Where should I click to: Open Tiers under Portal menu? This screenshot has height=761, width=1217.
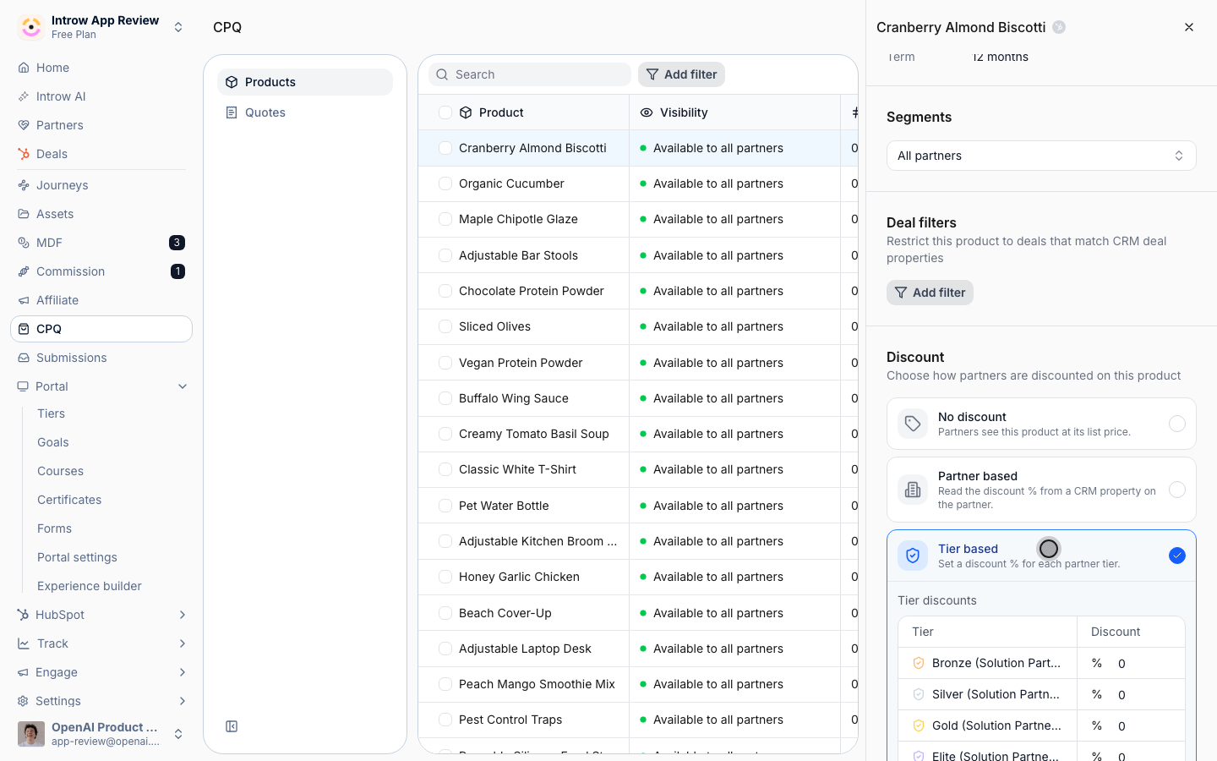coord(51,413)
